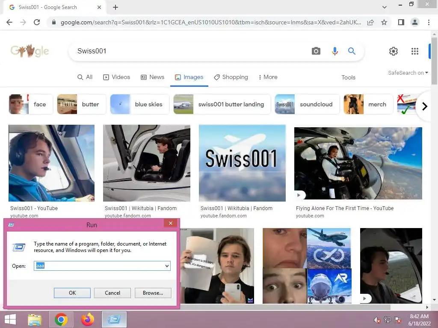Screen dimensions: 438x328
Task: Close the Swiss001 Google Search tab
Action: pos(99,7)
